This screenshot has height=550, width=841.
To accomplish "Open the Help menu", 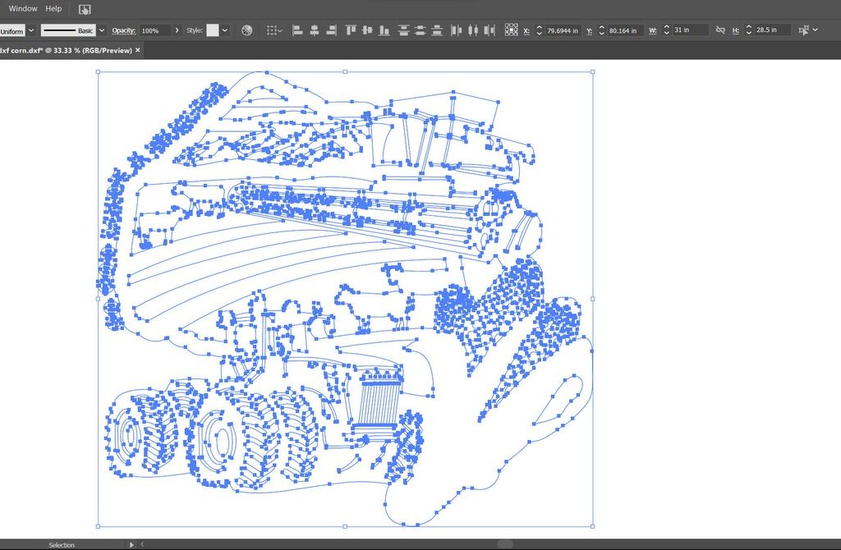I will (x=53, y=9).
